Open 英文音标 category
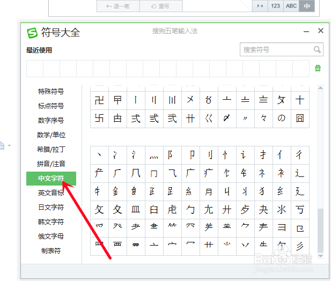The image size is (331, 281). tap(51, 193)
